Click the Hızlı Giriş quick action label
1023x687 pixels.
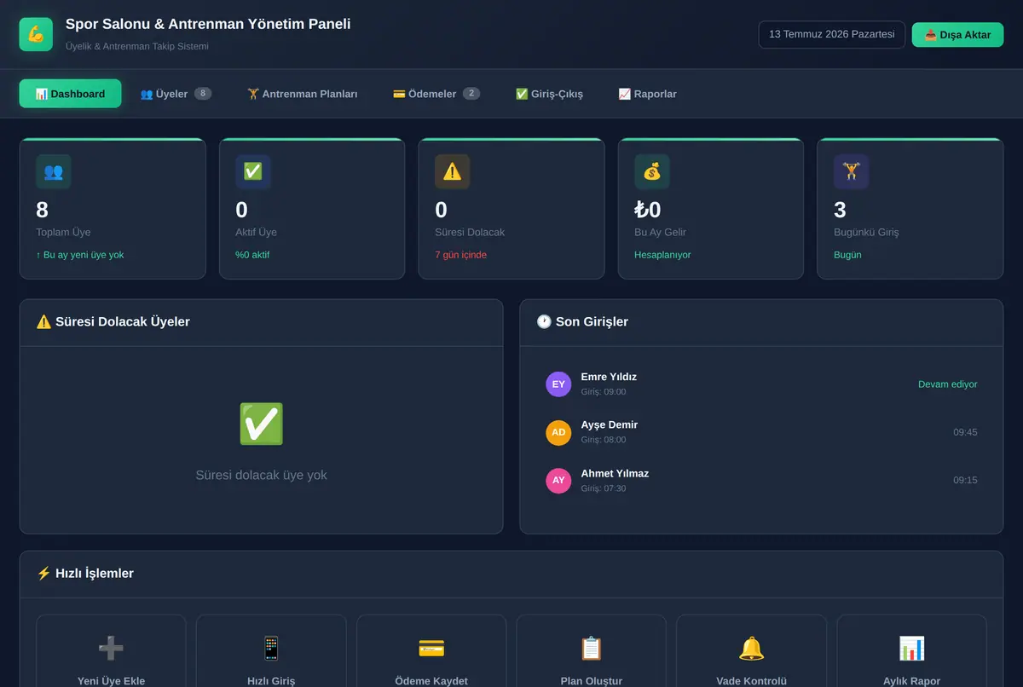[271, 681]
